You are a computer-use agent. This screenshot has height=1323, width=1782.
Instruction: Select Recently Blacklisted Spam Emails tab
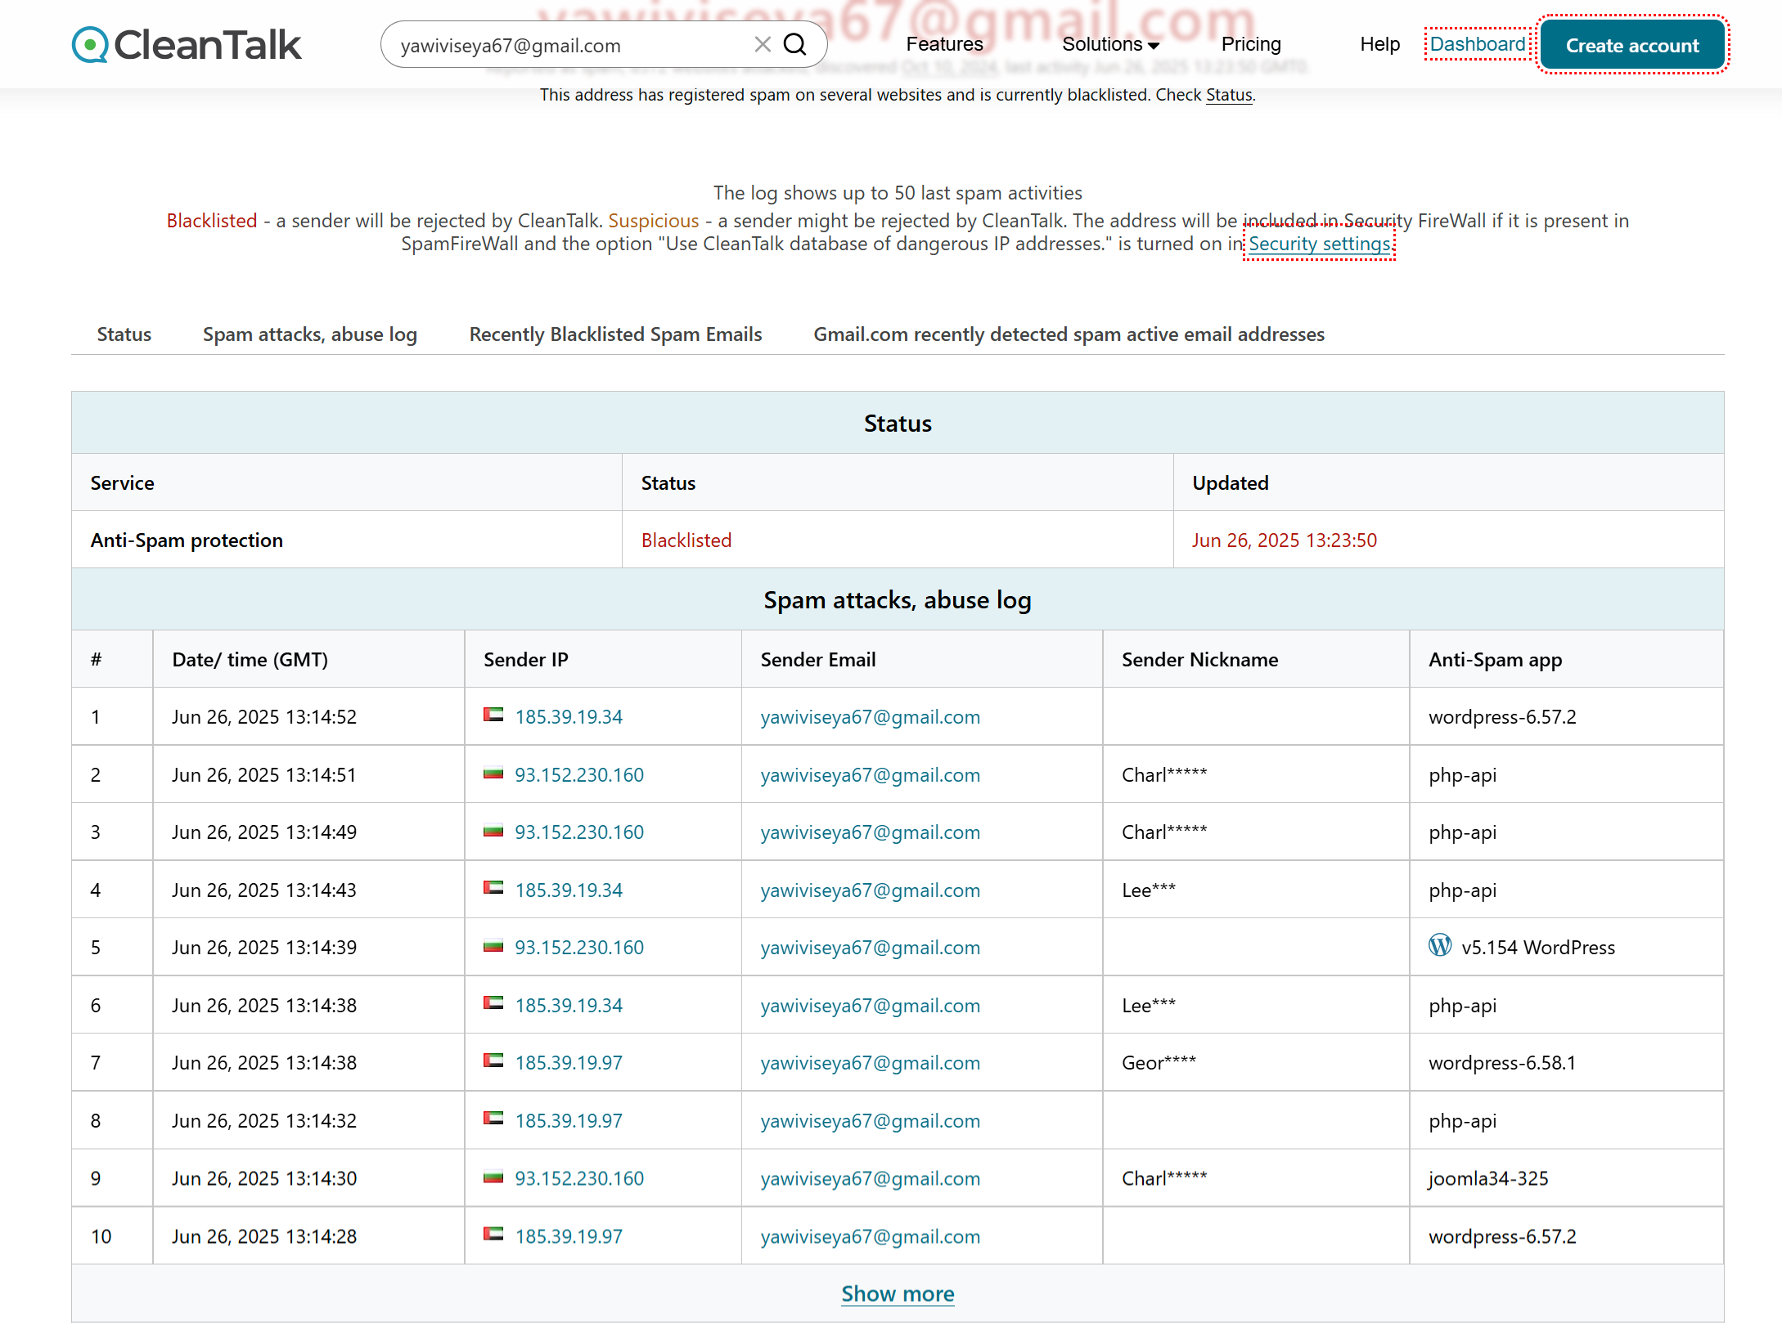click(615, 334)
